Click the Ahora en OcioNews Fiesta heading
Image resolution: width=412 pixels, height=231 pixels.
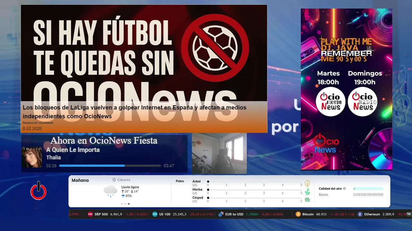(x=104, y=141)
